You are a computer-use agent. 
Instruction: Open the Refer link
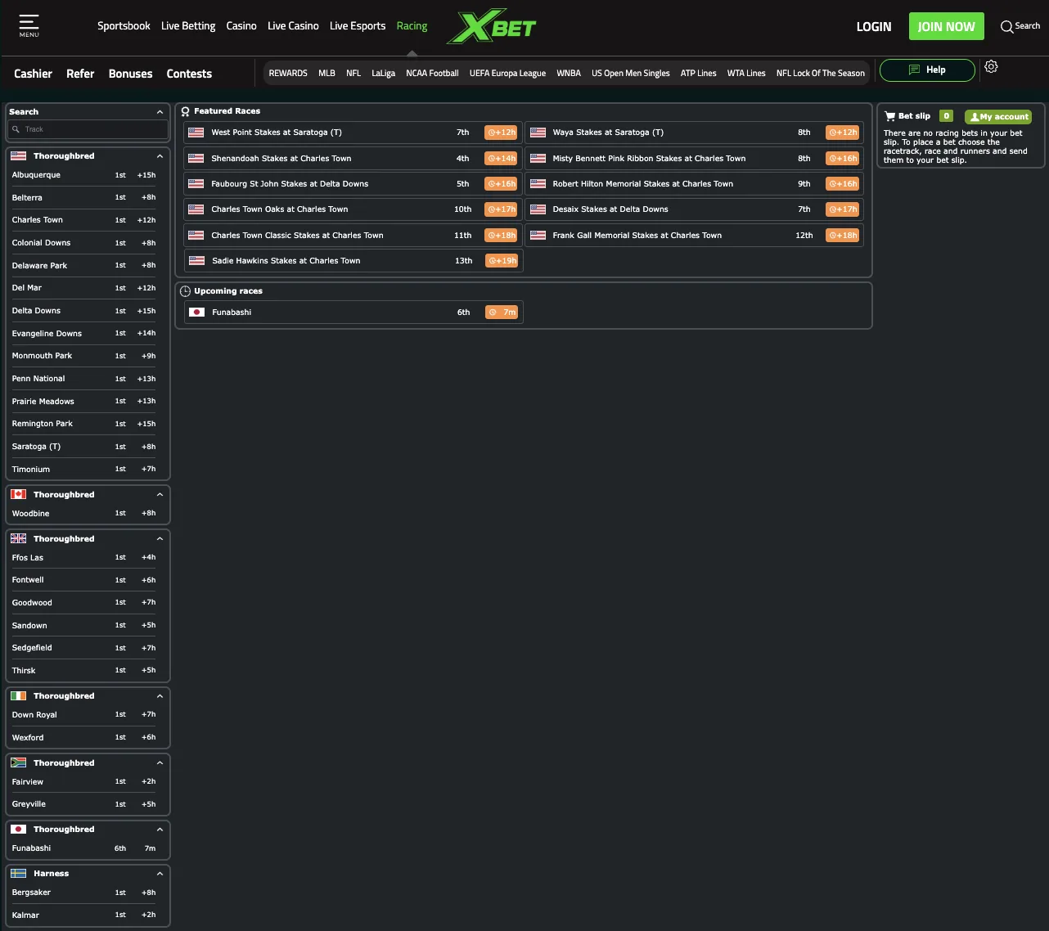[x=80, y=74]
